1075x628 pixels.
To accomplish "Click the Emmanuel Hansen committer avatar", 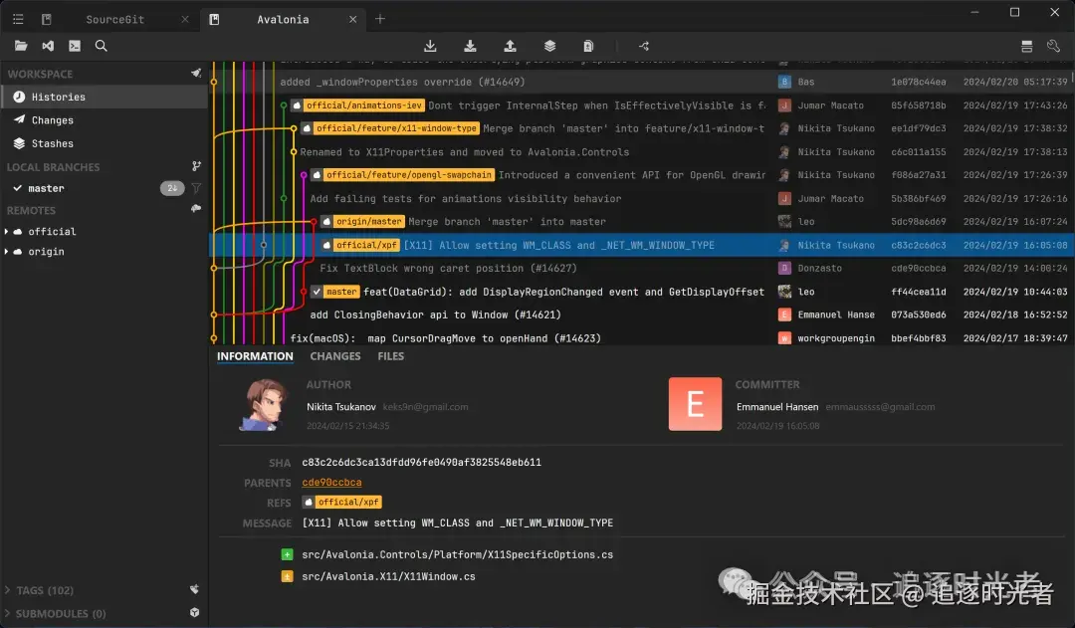I will click(x=695, y=404).
